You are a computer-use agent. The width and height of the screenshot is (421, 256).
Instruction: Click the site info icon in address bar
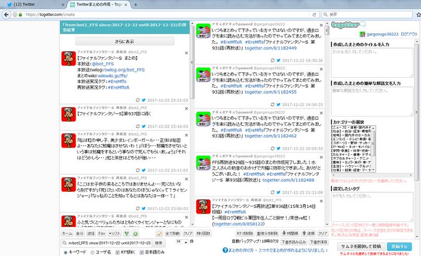point(15,14)
